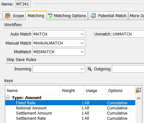The height and width of the screenshot is (123, 144).
Task: Expand the MisMatch dropdown
Action: coord(82,52)
